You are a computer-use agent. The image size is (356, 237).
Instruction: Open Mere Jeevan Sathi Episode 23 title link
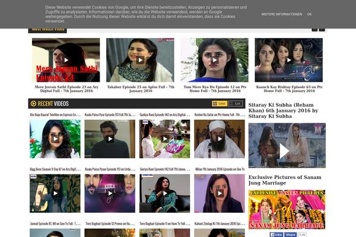(66, 89)
